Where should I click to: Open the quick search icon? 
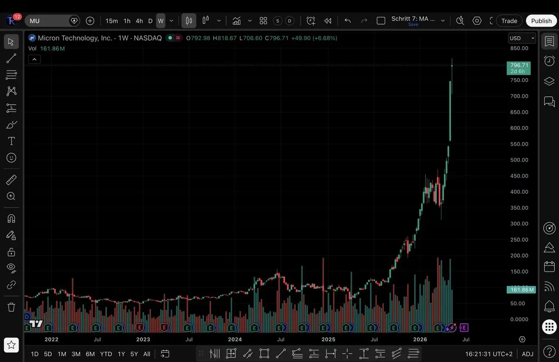click(x=460, y=21)
